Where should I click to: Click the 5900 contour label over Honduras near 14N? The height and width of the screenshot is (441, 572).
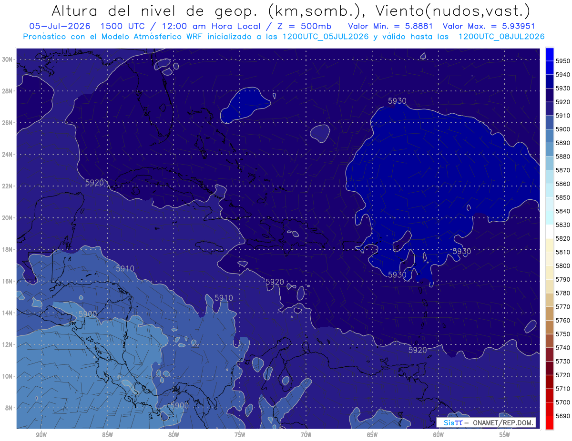tap(87, 314)
